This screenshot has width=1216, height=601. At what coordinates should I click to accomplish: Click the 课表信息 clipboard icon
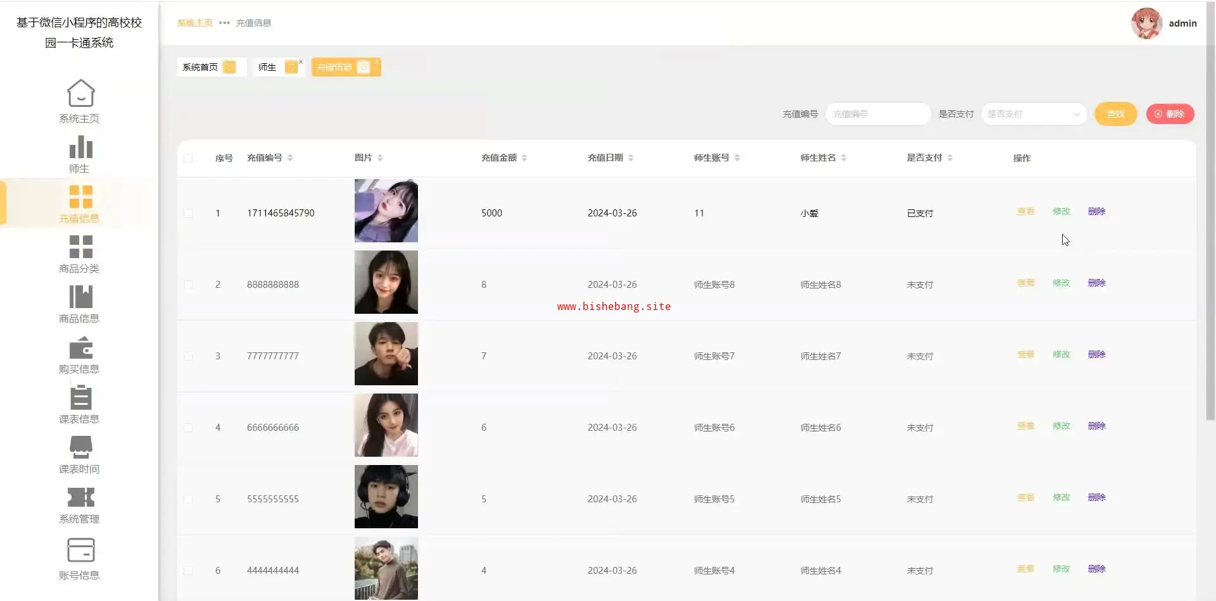(x=80, y=397)
